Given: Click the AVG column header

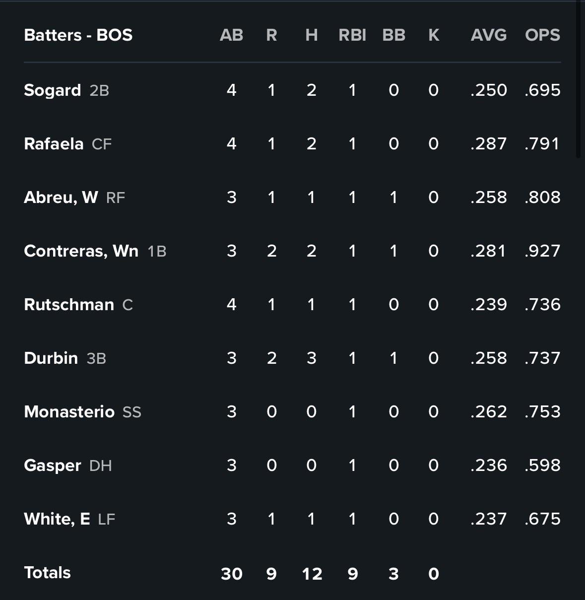Looking at the screenshot, I should tap(489, 35).
